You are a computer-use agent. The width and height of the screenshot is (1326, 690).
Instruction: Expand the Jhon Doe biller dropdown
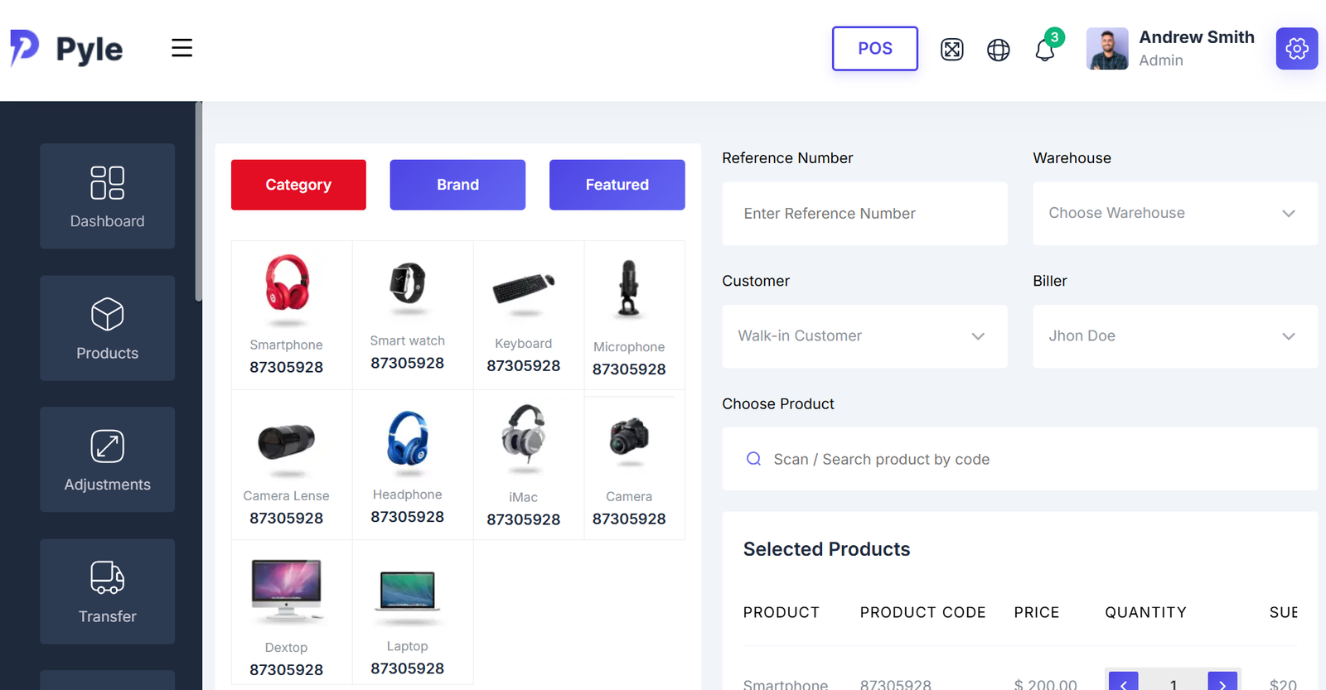[1174, 336]
